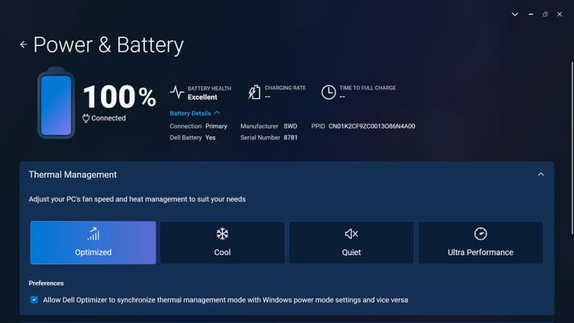Open the dropdown chevron in the title bar
574x323 pixels.
point(515,14)
